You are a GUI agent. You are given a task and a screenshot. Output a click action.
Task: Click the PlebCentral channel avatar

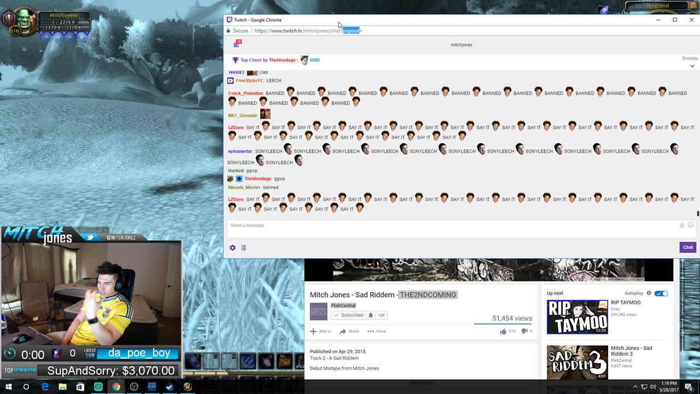pyautogui.click(x=318, y=311)
